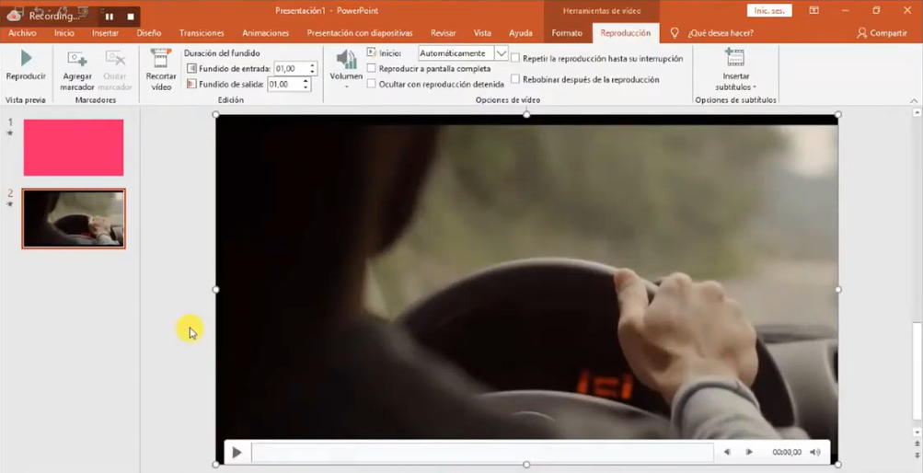Screen dimensions: 923x473
Task: Open the Presentación con diapositivas tab
Action: click(x=360, y=33)
